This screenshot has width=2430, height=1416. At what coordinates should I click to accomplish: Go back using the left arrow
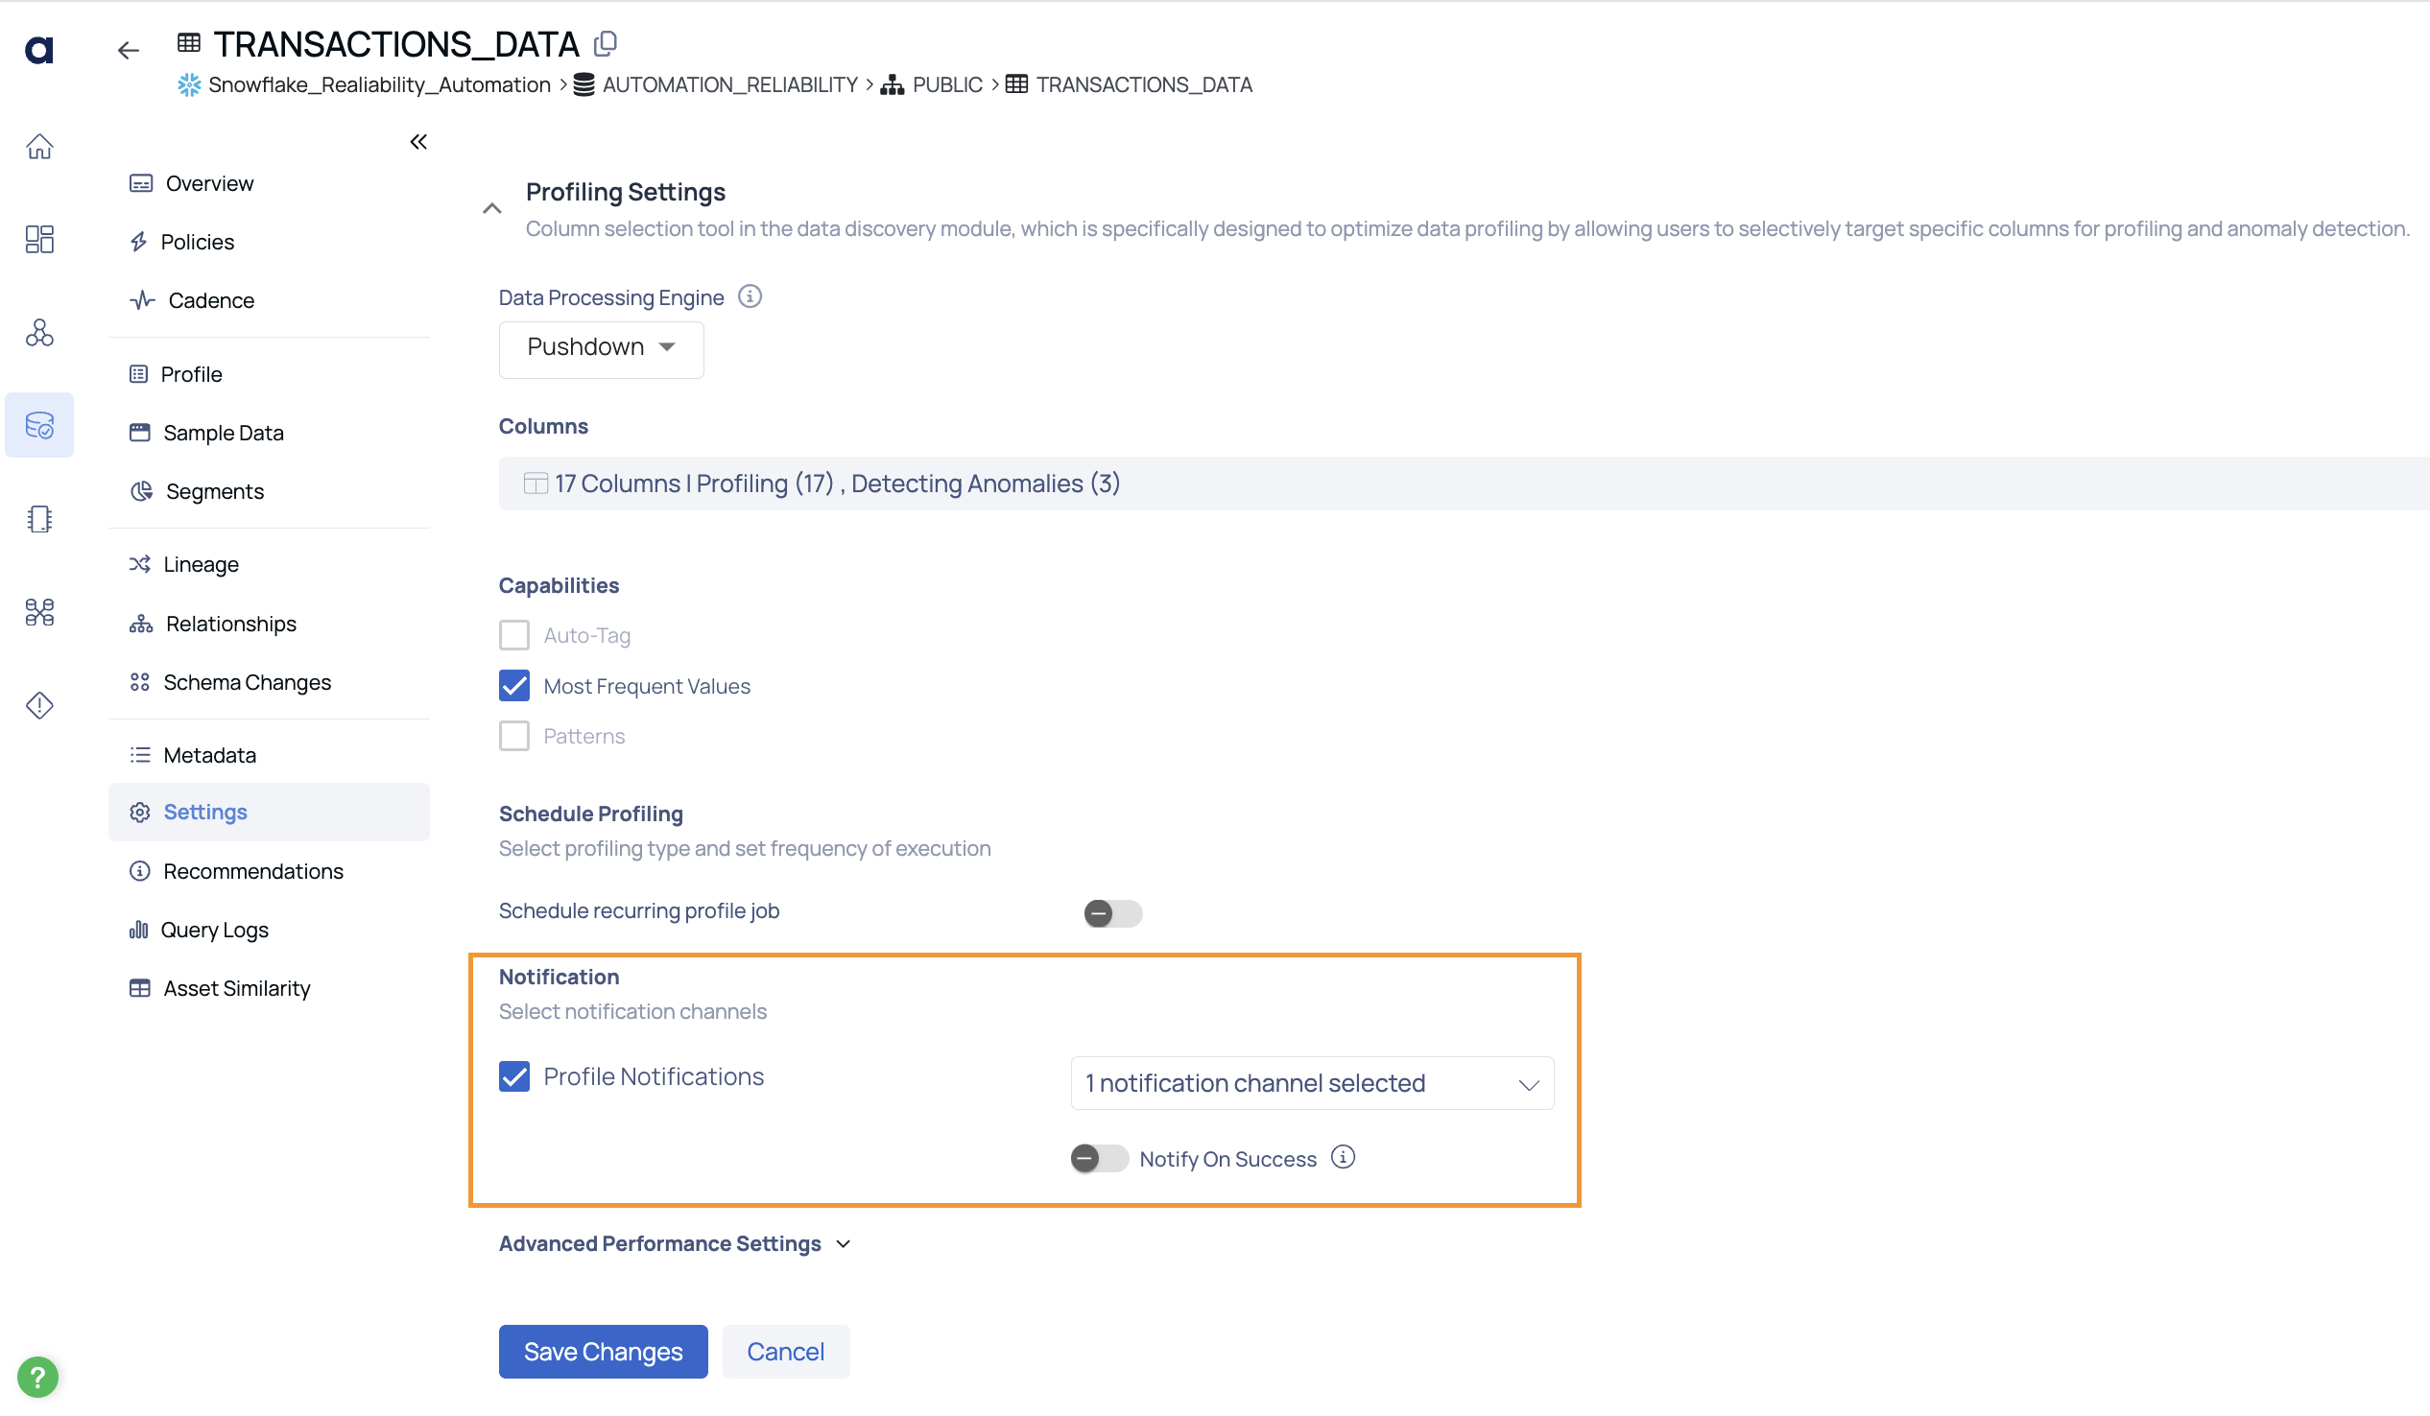tap(129, 50)
